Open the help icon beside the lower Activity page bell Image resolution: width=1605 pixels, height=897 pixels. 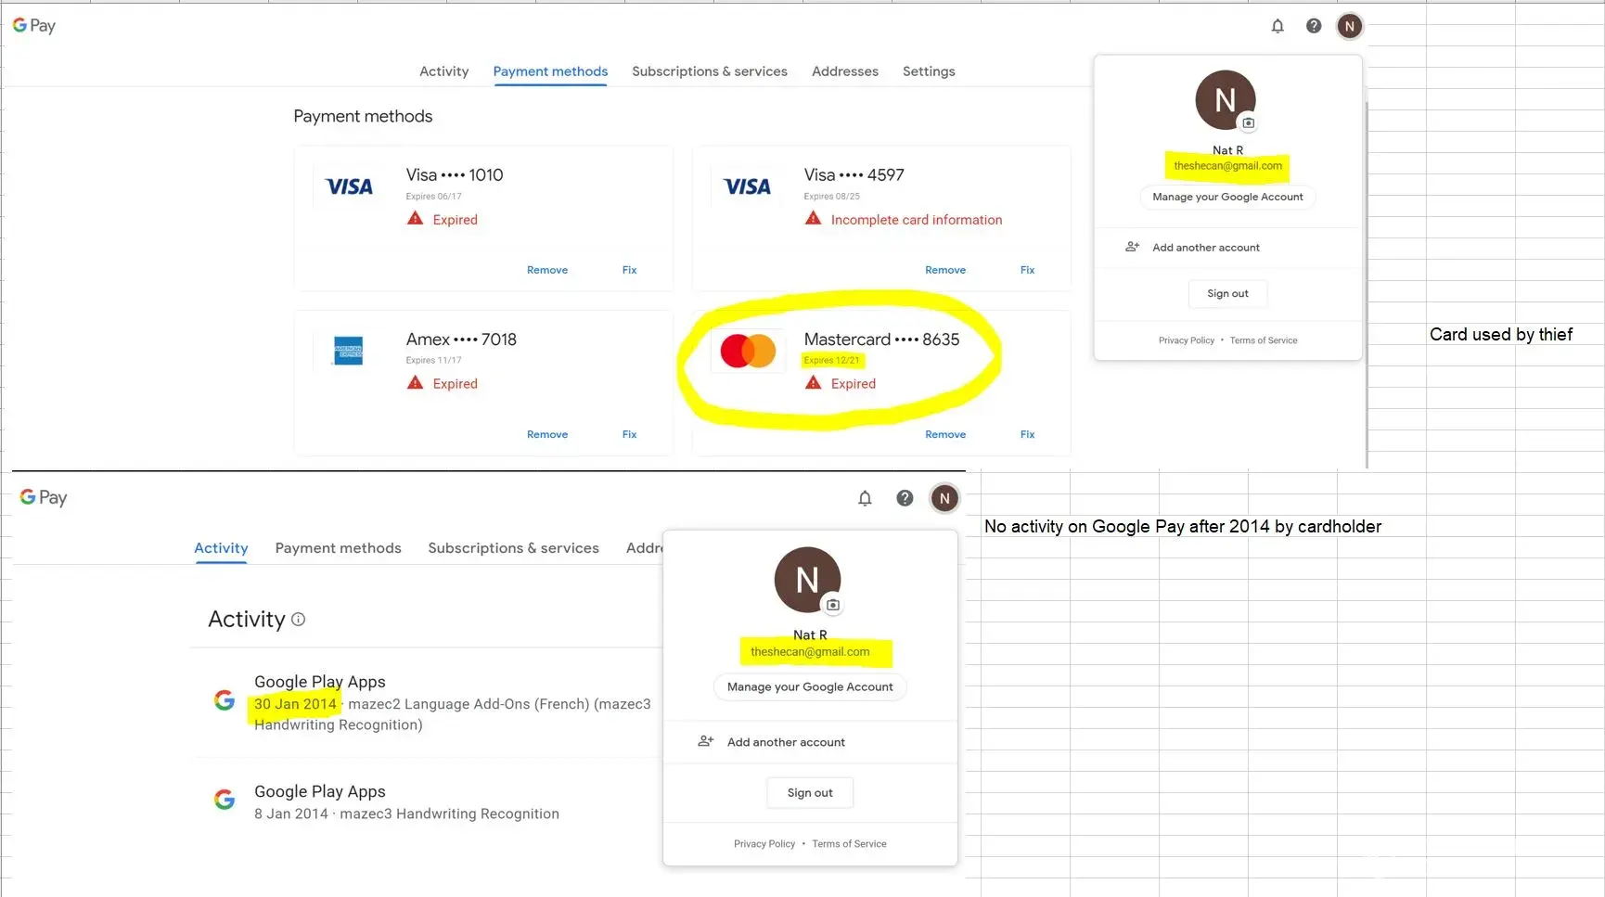pos(905,498)
